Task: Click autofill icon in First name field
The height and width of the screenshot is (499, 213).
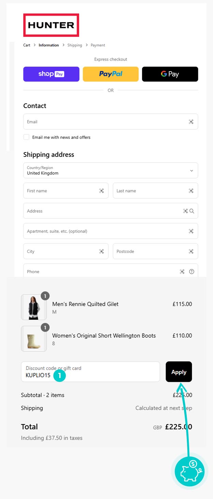Action: [x=101, y=191]
